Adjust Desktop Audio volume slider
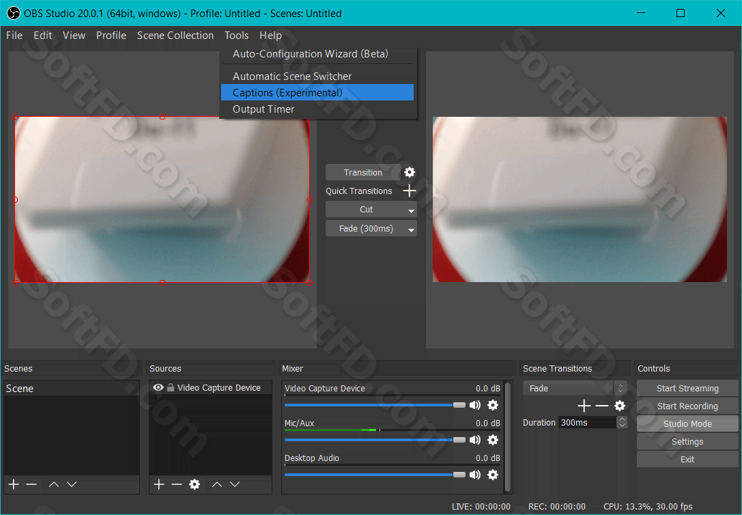Viewport: 742px width, 515px height. pyautogui.click(x=375, y=475)
